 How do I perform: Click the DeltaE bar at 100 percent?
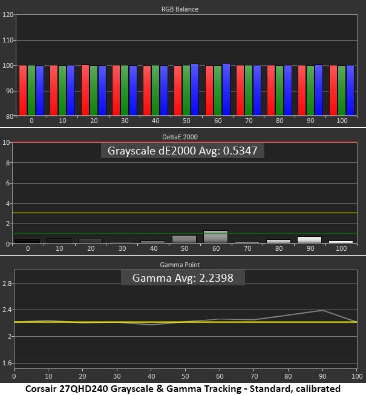341,242
